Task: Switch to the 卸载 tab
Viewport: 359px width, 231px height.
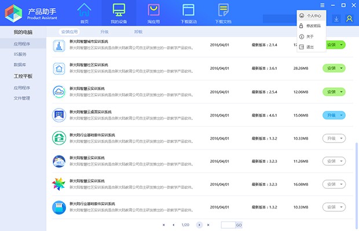Action: coord(138,32)
